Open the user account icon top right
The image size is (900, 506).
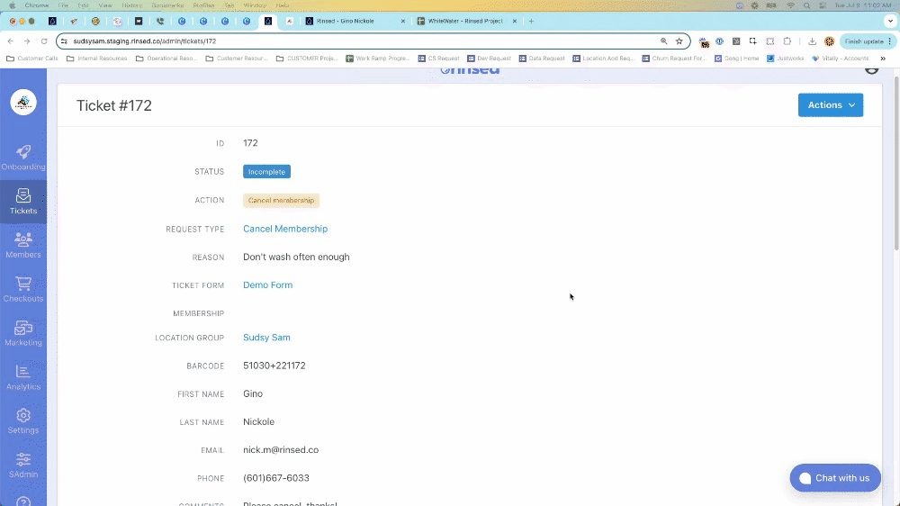click(x=871, y=70)
